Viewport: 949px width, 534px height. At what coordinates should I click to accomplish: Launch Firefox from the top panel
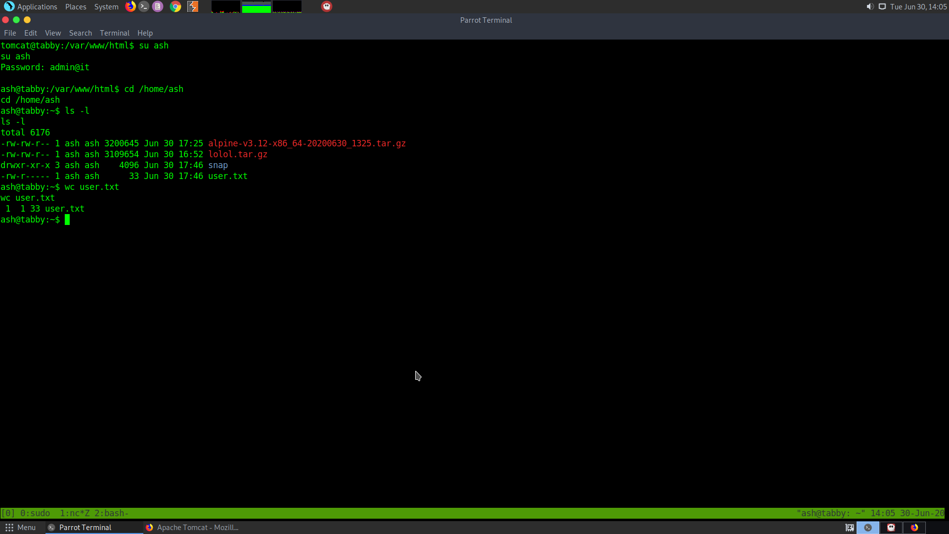(x=130, y=6)
